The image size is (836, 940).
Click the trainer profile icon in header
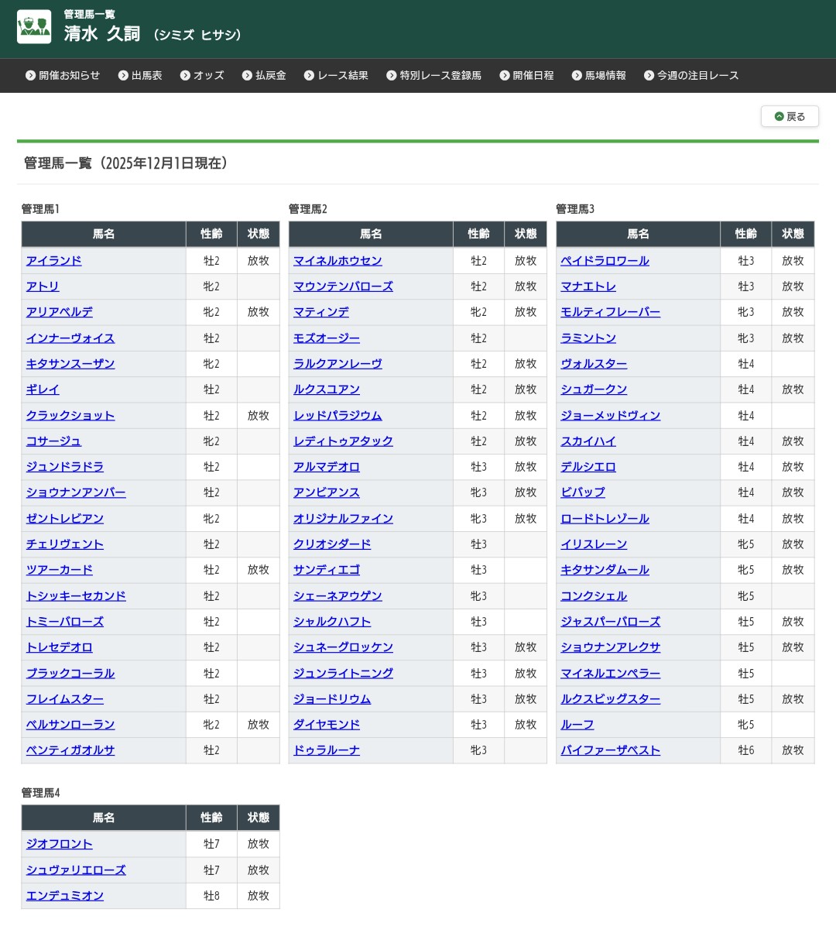click(x=34, y=27)
